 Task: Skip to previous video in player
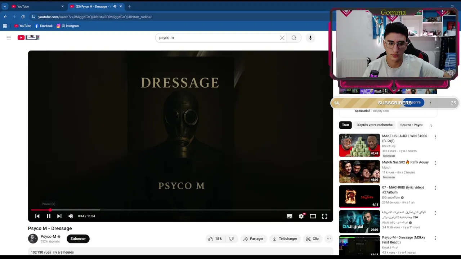(37, 216)
